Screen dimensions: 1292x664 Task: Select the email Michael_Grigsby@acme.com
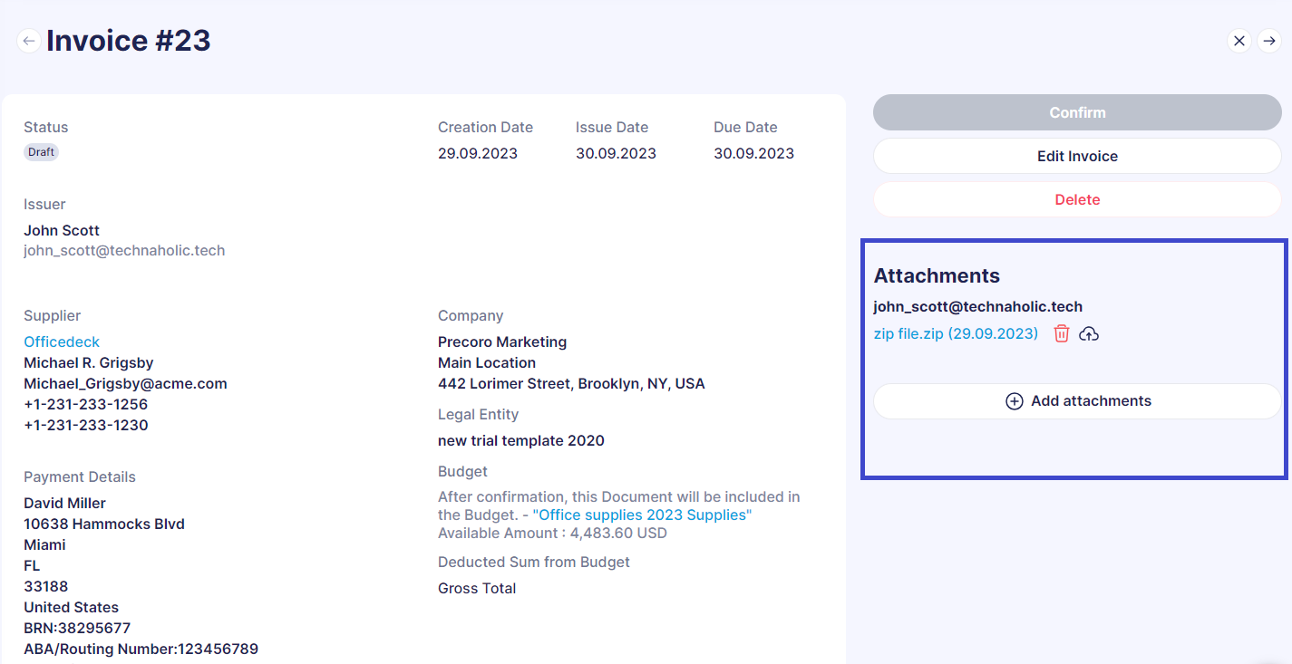coord(125,383)
